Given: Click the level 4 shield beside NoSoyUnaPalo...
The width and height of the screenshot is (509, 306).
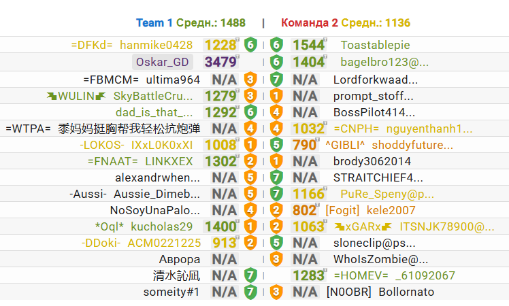Looking at the screenshot, I should pyautogui.click(x=250, y=210).
